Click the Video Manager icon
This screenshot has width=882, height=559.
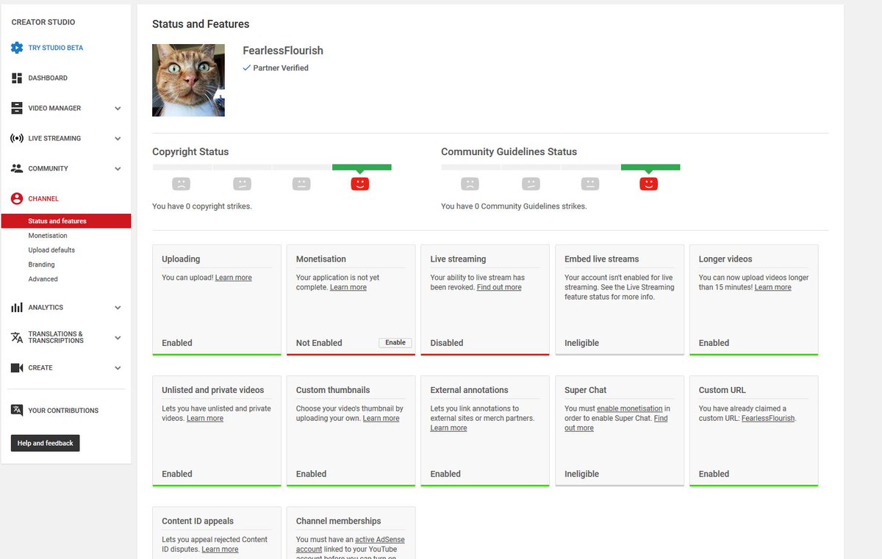(17, 108)
